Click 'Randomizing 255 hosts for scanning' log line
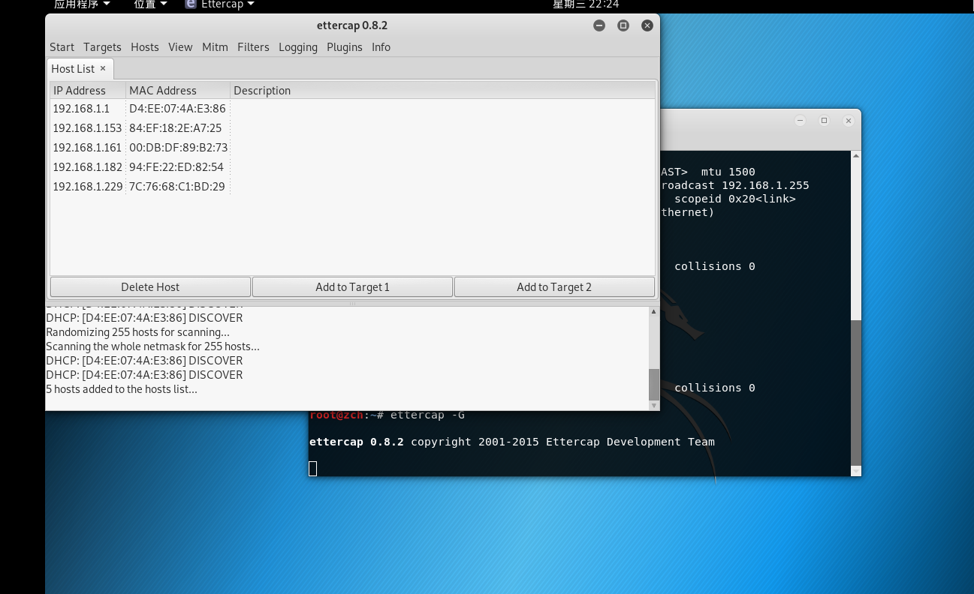Image resolution: width=974 pixels, height=594 pixels. coord(138,332)
